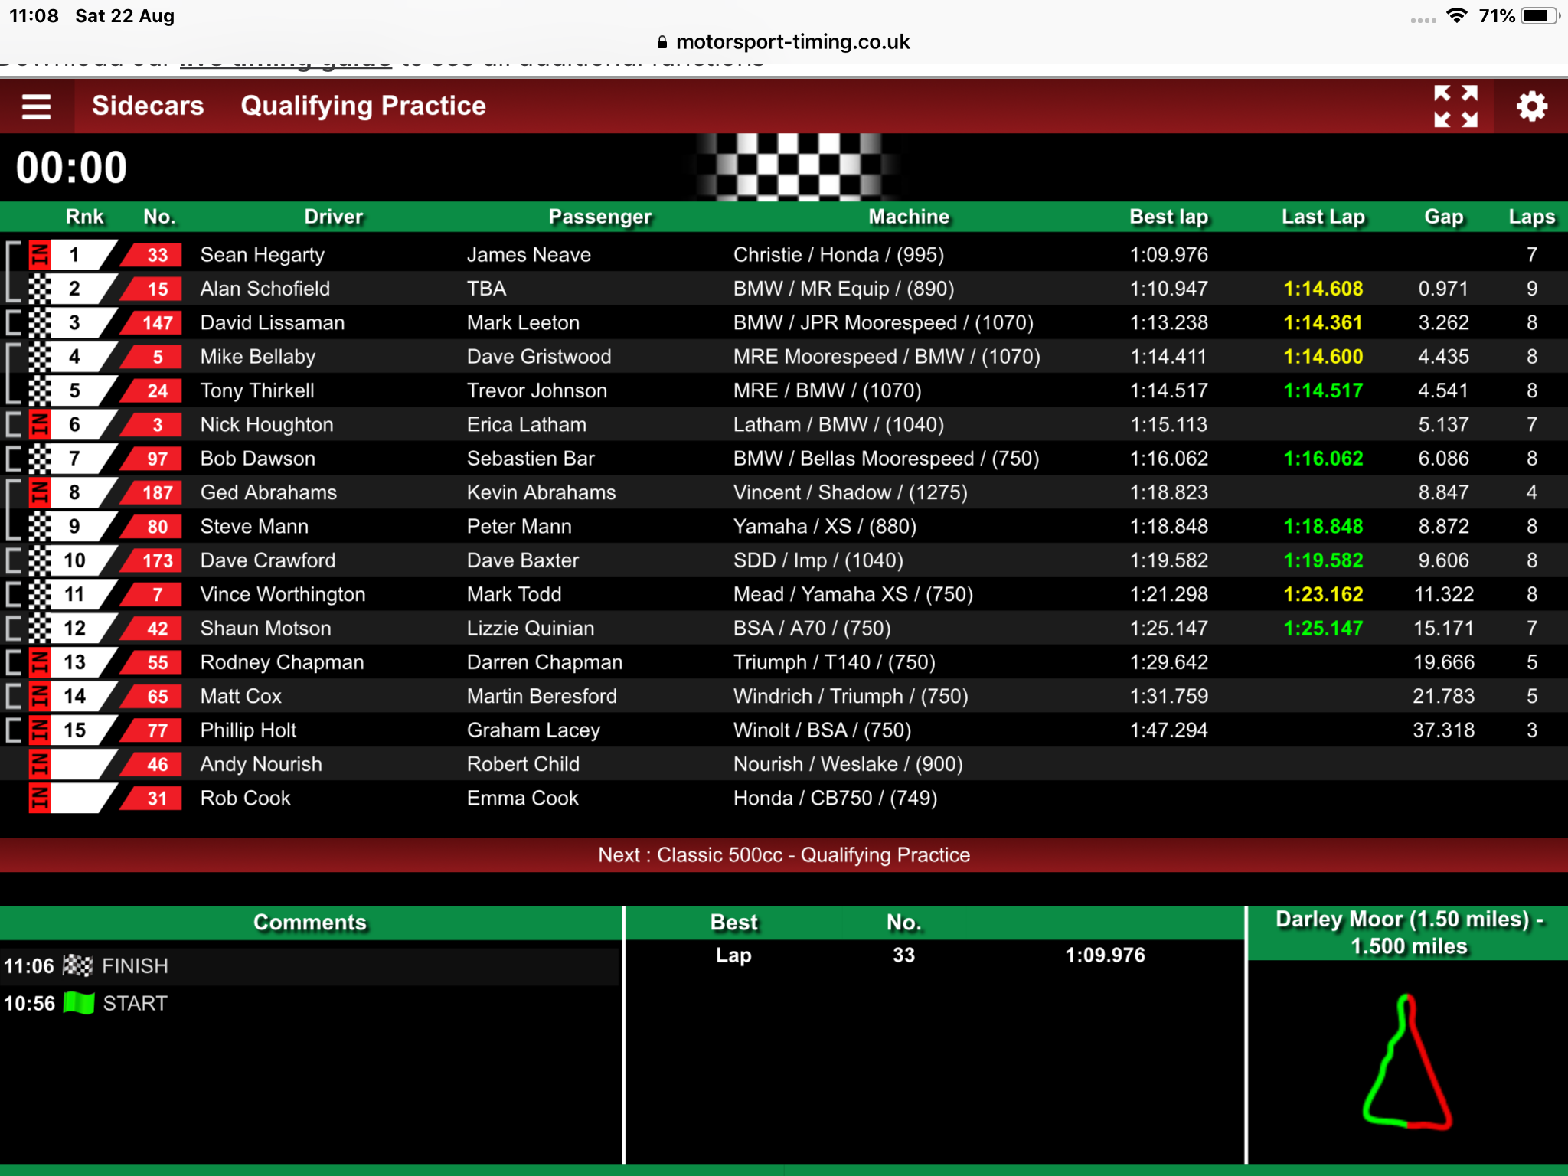Open the hamburger menu icon
Screen dimensions: 1568x1176
(36, 106)
